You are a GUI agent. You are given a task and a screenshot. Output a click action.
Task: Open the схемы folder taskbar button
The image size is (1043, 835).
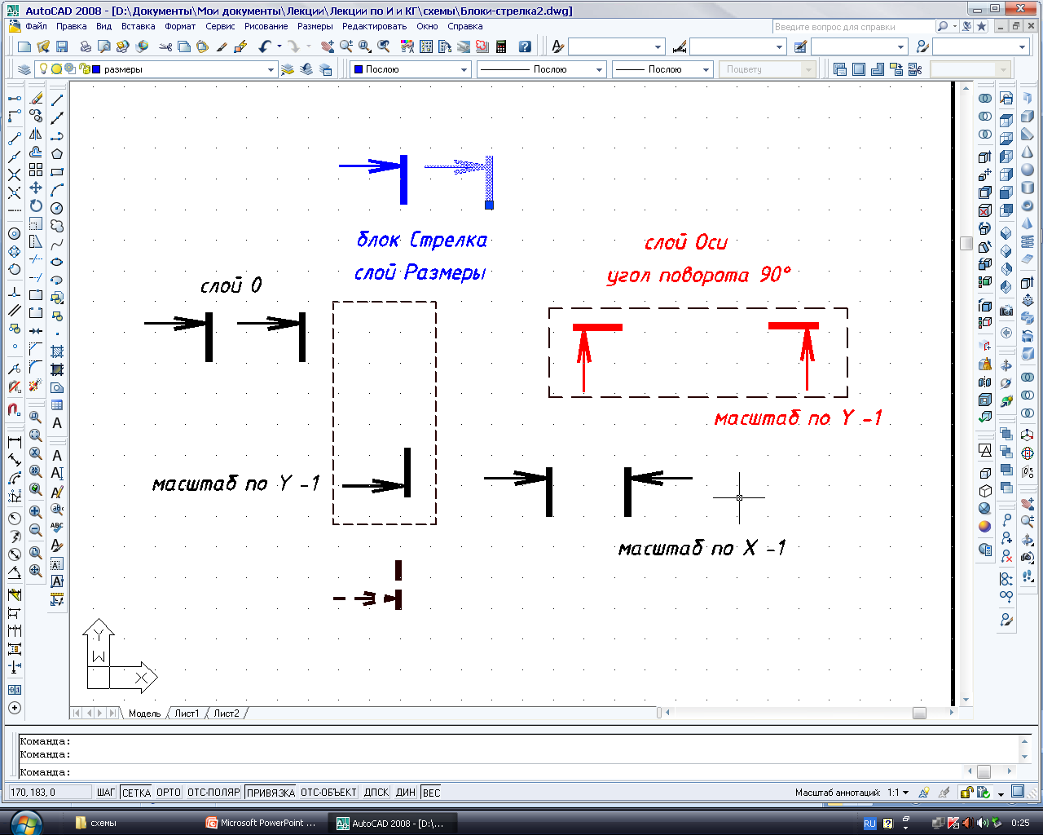pyautogui.click(x=130, y=824)
